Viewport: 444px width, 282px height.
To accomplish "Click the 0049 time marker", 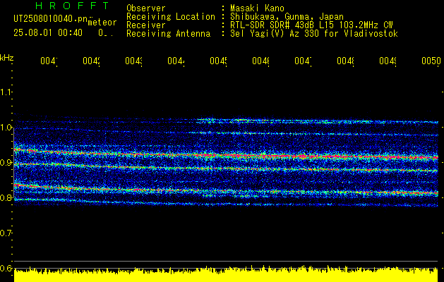I will pos(388,61).
